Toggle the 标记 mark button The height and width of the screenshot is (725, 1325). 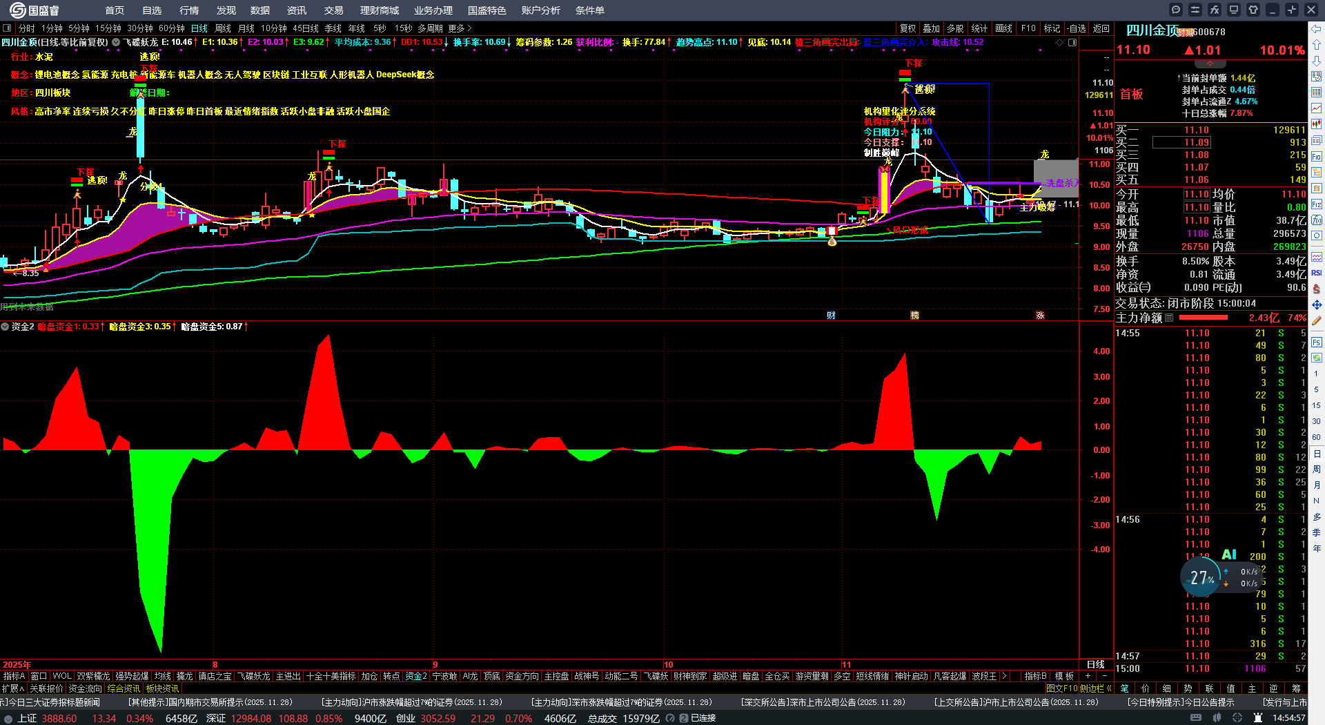coord(1052,28)
